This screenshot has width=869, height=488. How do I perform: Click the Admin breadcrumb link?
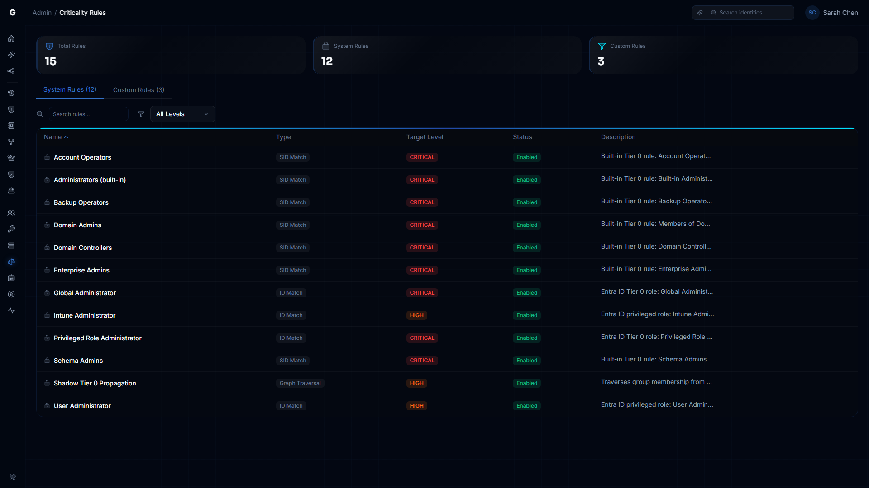pos(42,13)
